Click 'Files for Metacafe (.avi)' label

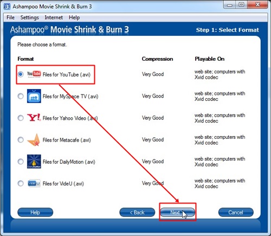(x=67, y=140)
